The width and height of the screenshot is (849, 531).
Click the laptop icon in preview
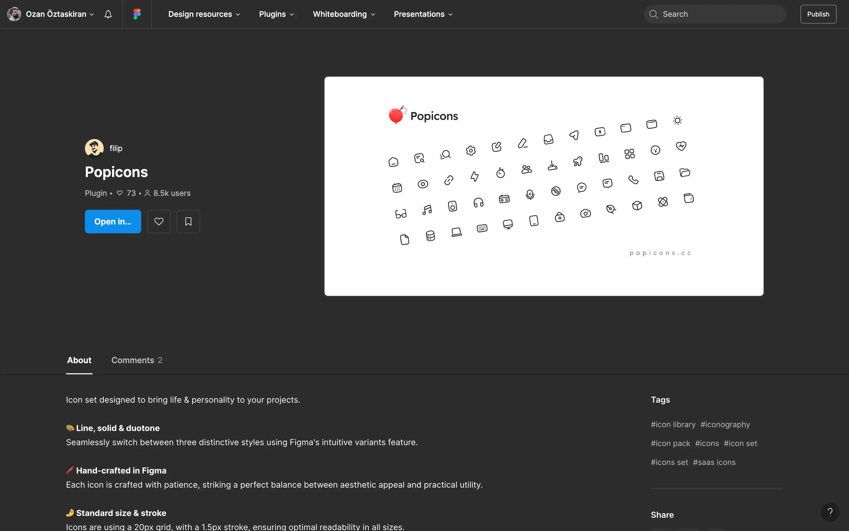tap(456, 232)
